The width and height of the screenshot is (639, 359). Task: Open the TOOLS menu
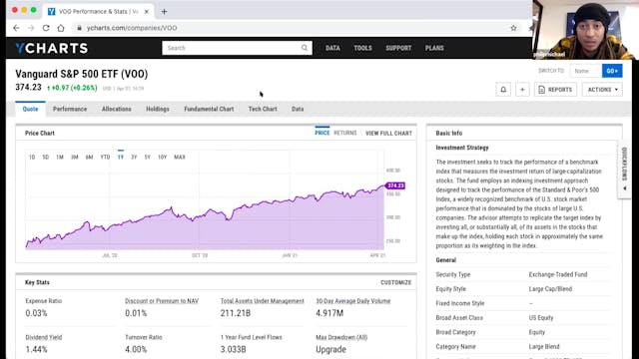[x=362, y=48]
